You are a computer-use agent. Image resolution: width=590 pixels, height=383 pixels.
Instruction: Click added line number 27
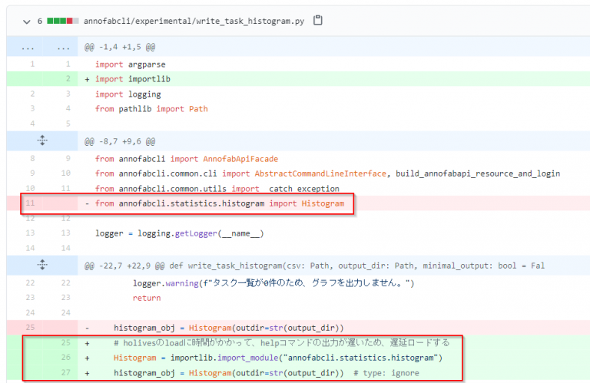(65, 372)
